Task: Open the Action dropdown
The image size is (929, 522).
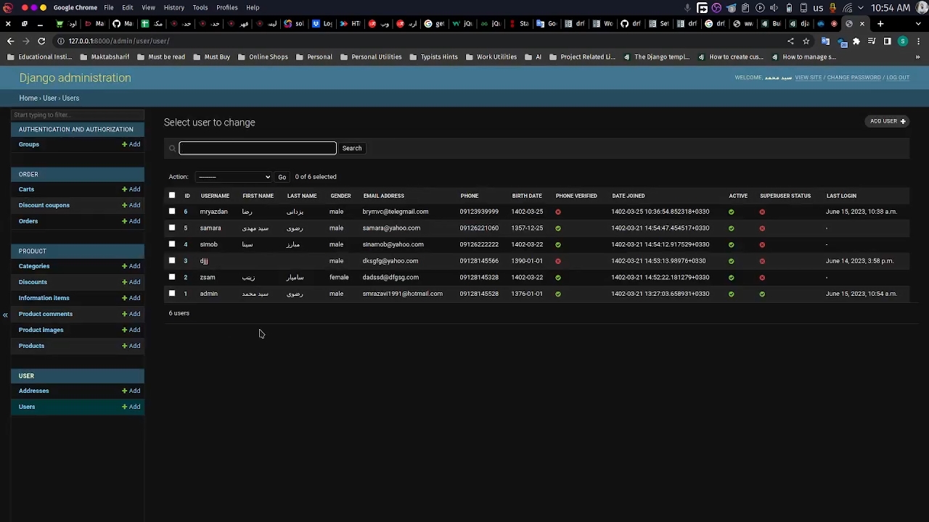Action: [x=233, y=176]
